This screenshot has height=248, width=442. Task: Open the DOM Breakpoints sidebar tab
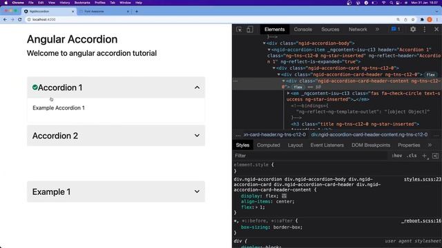point(371,145)
